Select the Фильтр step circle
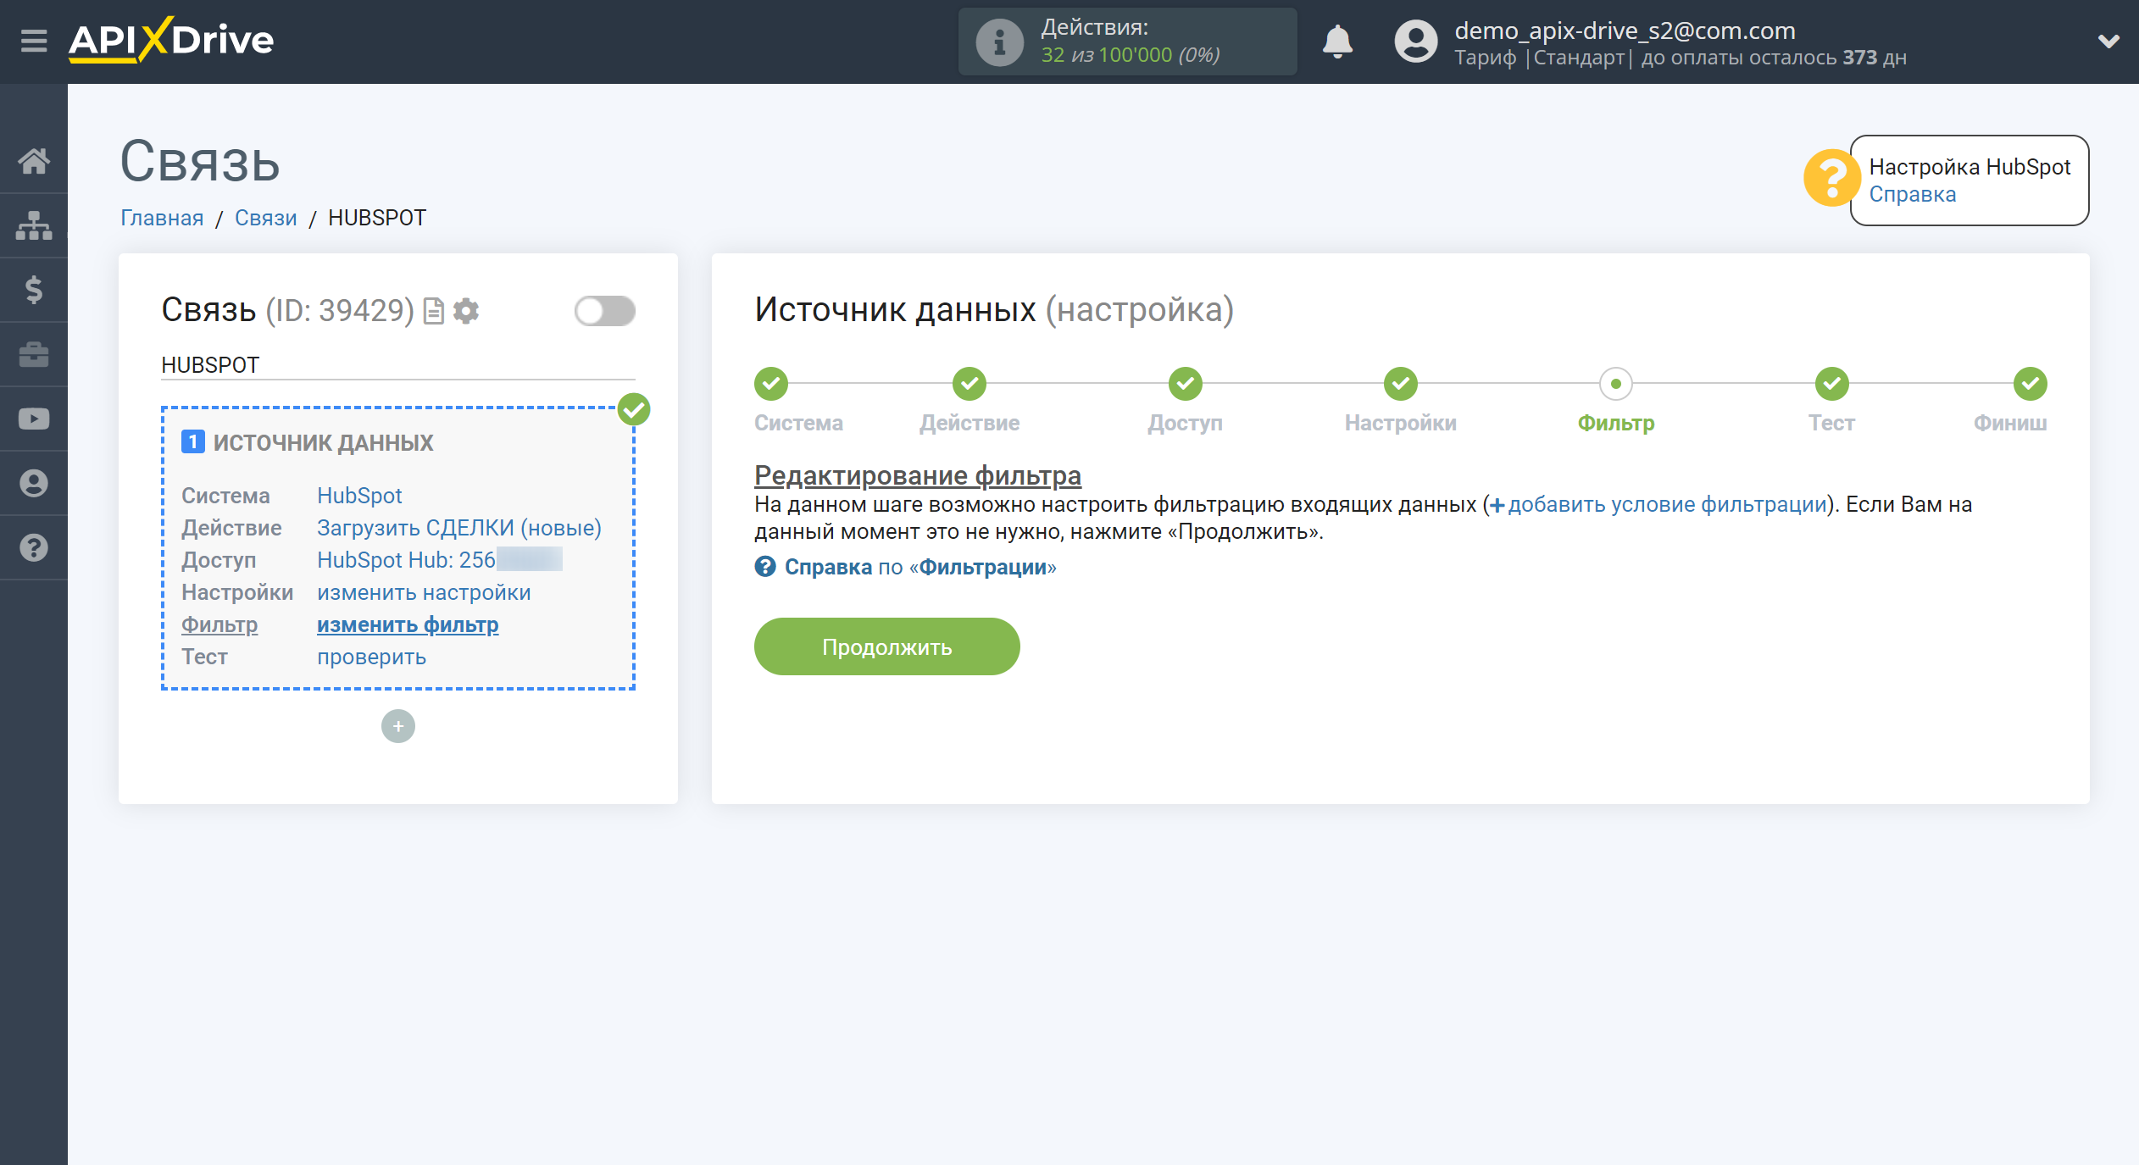The image size is (2139, 1165). pyautogui.click(x=1616, y=384)
